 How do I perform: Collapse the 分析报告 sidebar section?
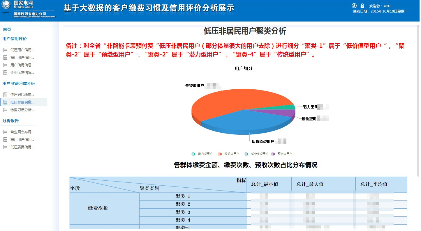click(10, 121)
